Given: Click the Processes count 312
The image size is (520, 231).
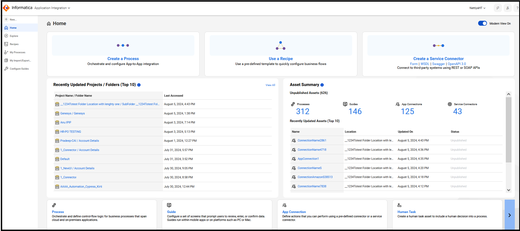Looking at the screenshot, I should click(x=303, y=111).
